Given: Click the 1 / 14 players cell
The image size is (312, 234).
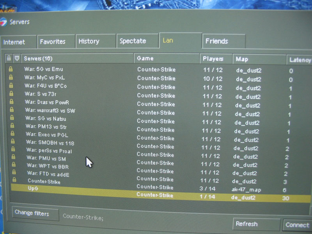Looking at the screenshot, I should pos(207,197).
